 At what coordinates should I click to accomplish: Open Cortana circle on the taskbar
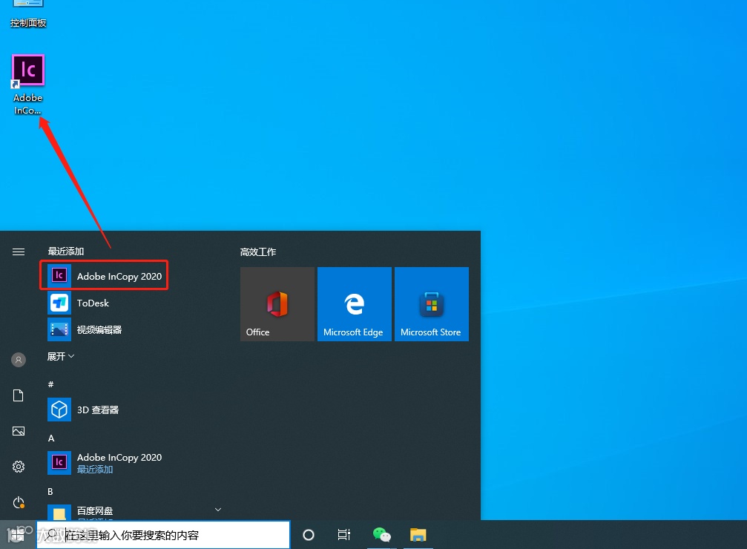coord(309,535)
